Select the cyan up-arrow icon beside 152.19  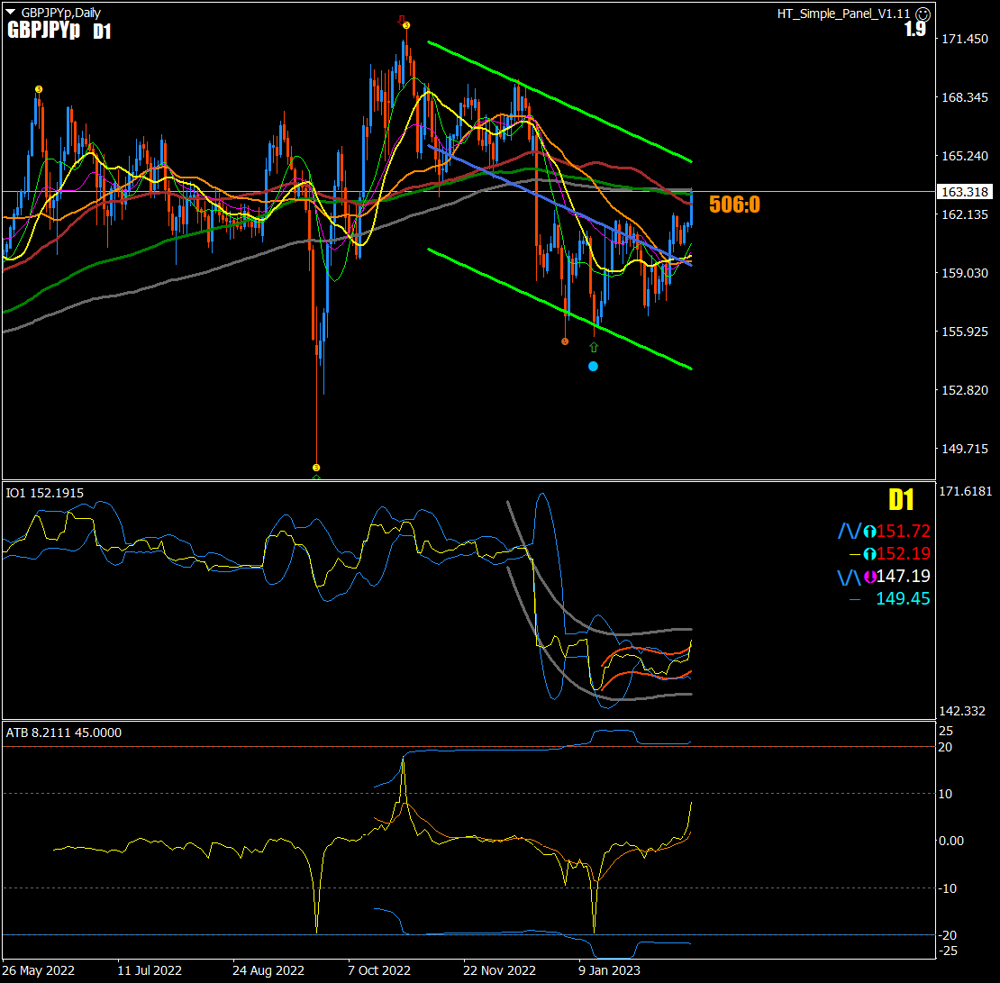coord(870,554)
